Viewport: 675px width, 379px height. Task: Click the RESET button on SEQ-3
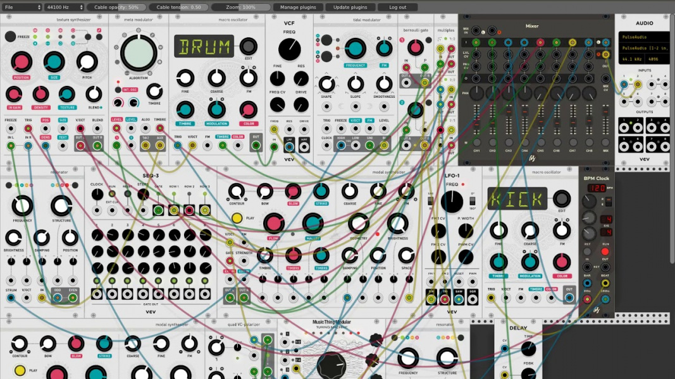pyautogui.click(x=127, y=194)
